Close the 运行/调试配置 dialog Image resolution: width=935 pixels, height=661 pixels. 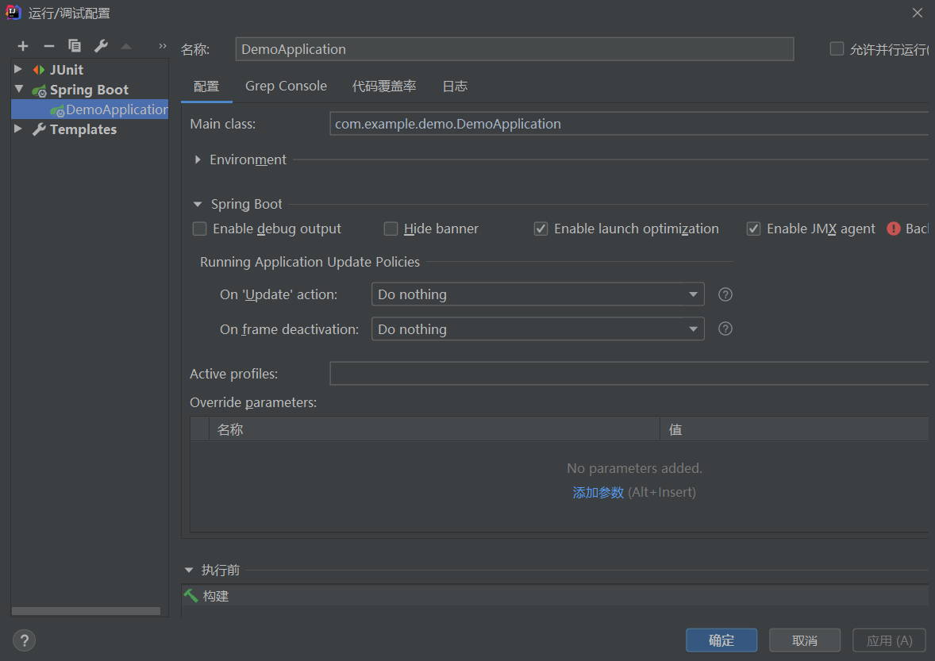[x=917, y=13]
